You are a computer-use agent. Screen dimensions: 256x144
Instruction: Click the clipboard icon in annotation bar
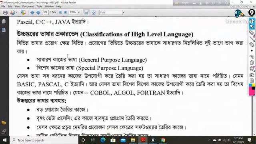(x=252, y=80)
